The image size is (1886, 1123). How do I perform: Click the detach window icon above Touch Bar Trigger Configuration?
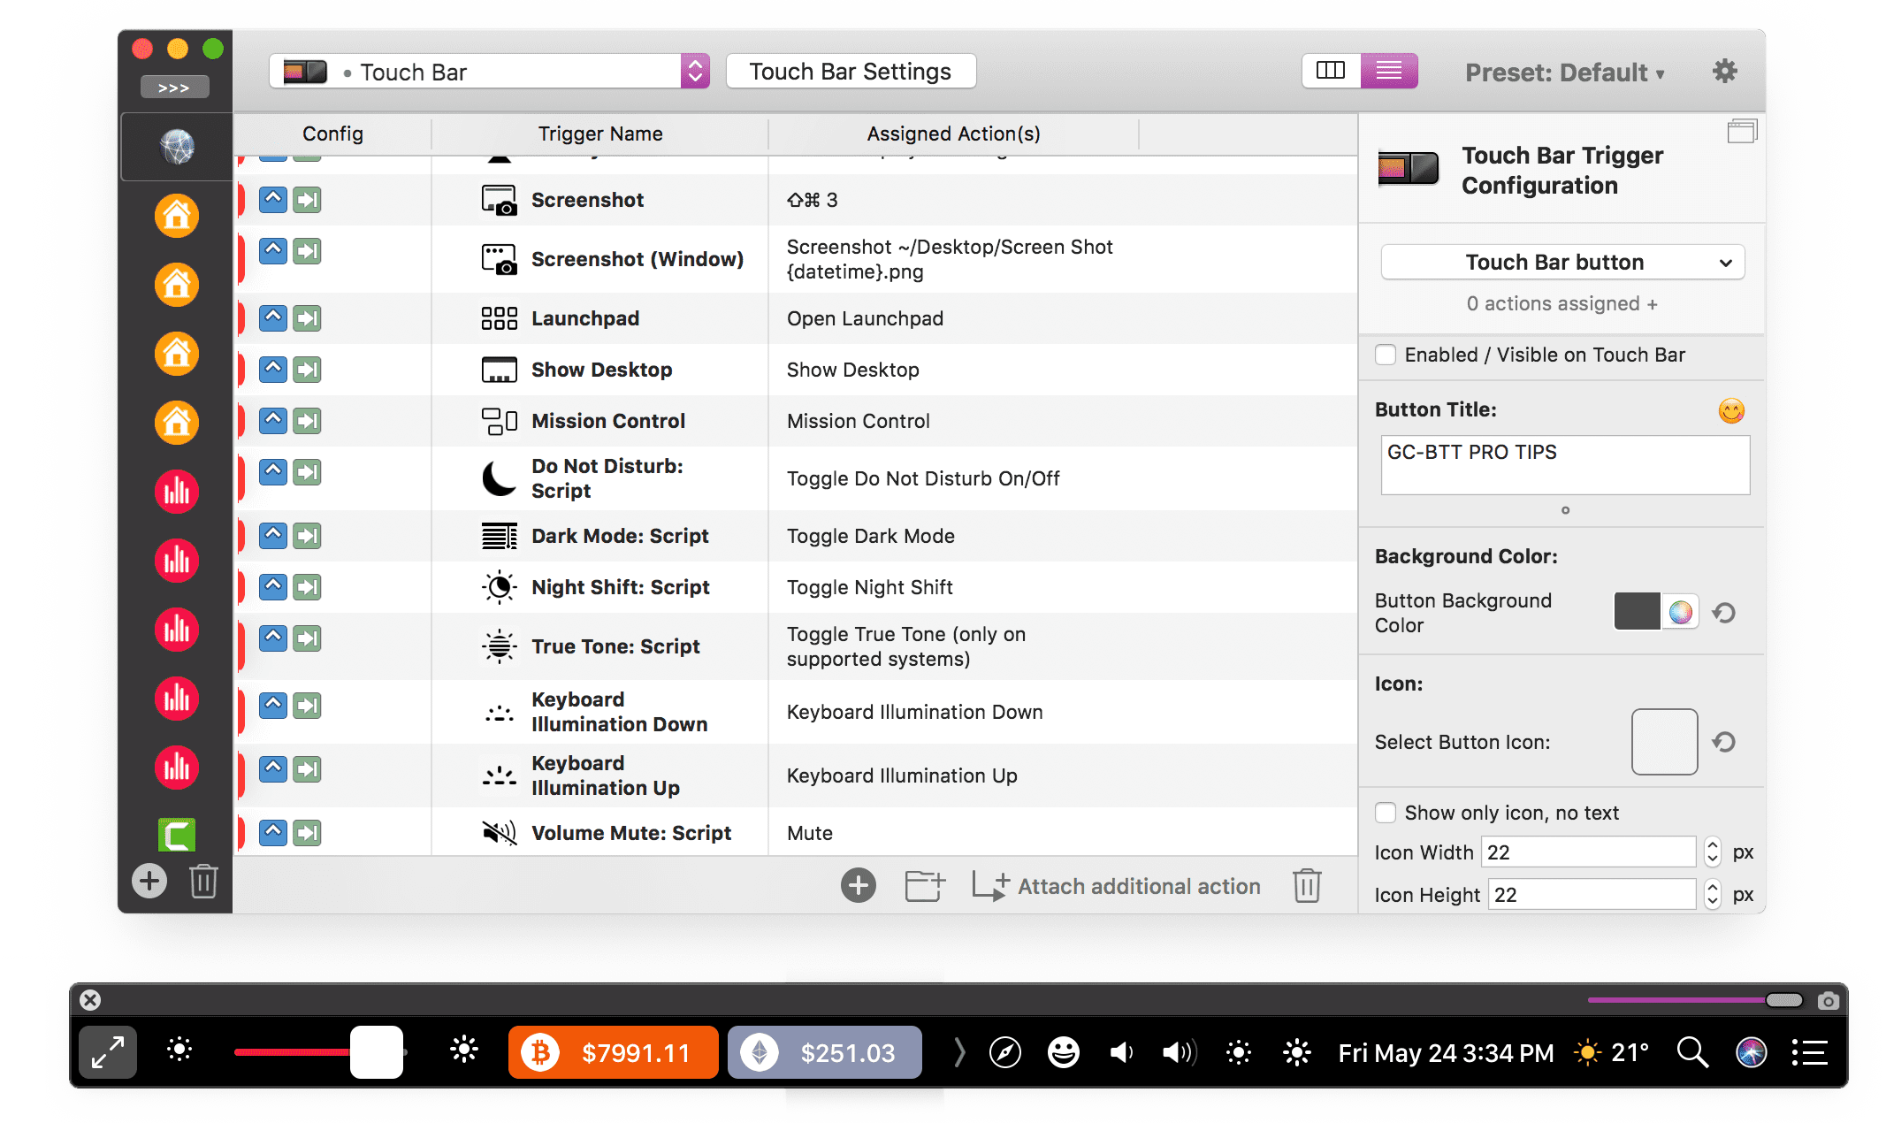1742,132
